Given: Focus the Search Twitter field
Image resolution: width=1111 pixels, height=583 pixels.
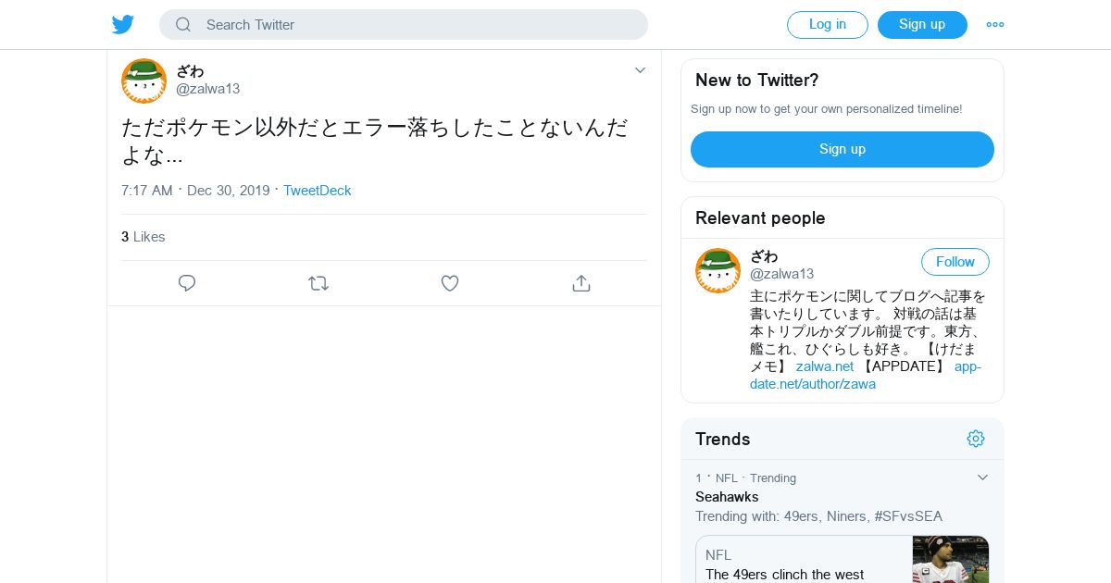Looking at the screenshot, I should [417, 25].
